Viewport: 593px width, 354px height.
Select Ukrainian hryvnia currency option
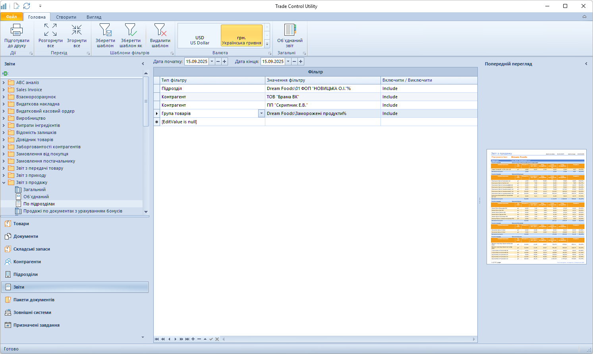point(241,40)
